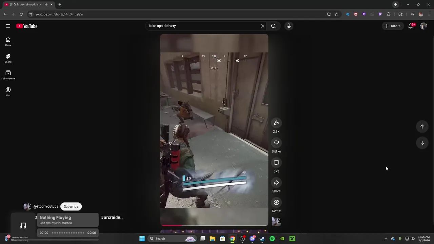
Task: Open Shorts in the YouTube sidebar
Action: pyautogui.click(x=8, y=58)
